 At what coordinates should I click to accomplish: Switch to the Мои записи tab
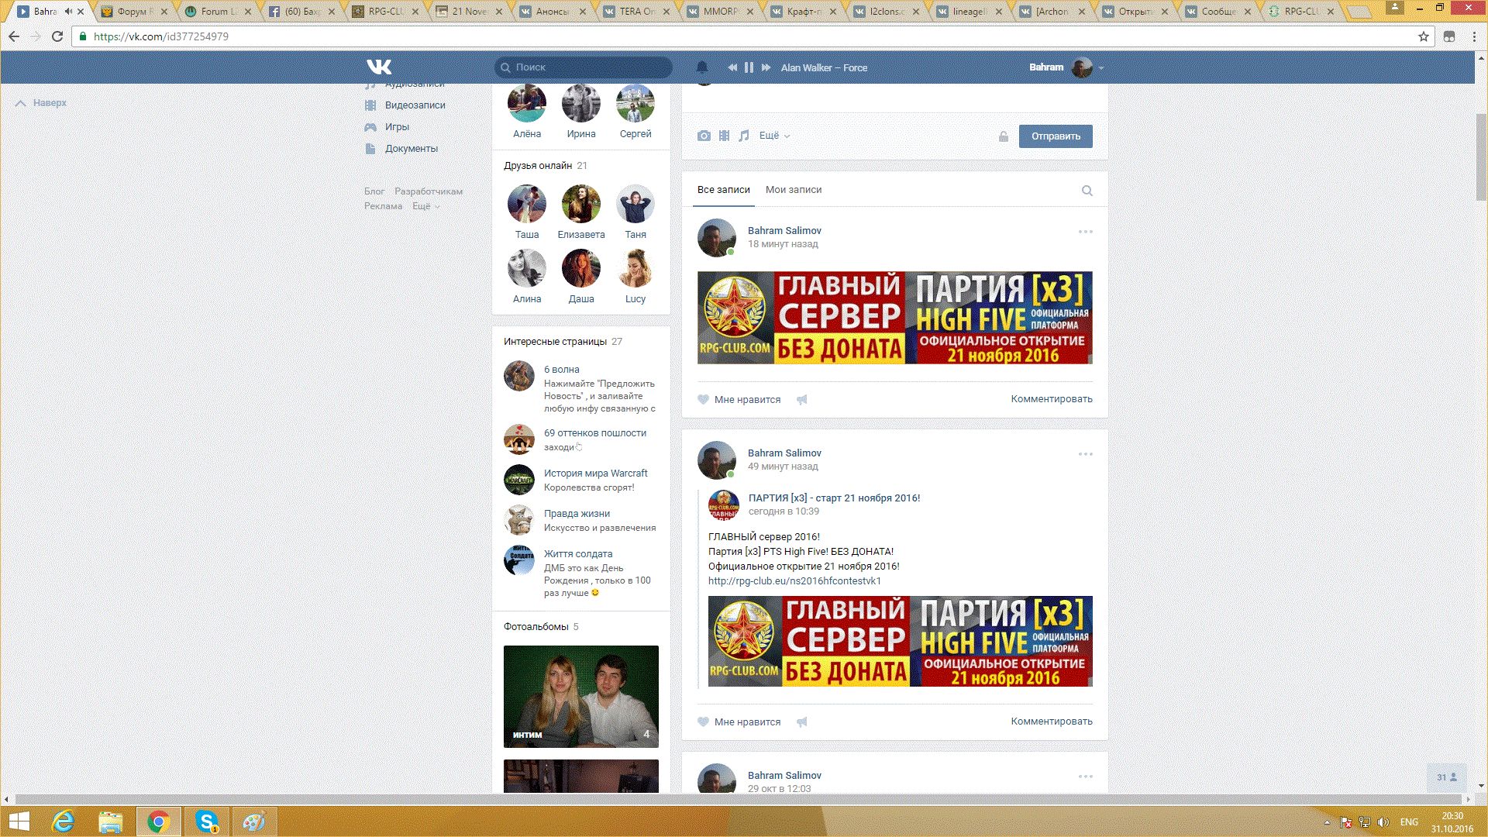click(x=793, y=190)
